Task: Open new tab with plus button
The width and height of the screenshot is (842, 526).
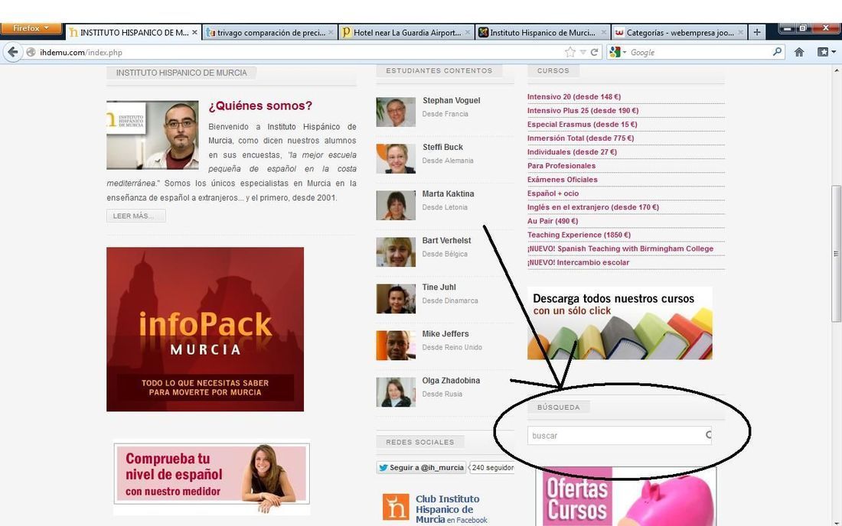Action: click(x=756, y=33)
